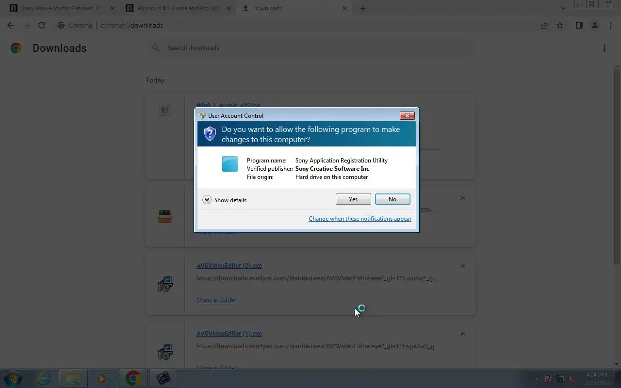621x388 pixels.
Task: Open Change when these notifications appear link
Action: (x=360, y=219)
